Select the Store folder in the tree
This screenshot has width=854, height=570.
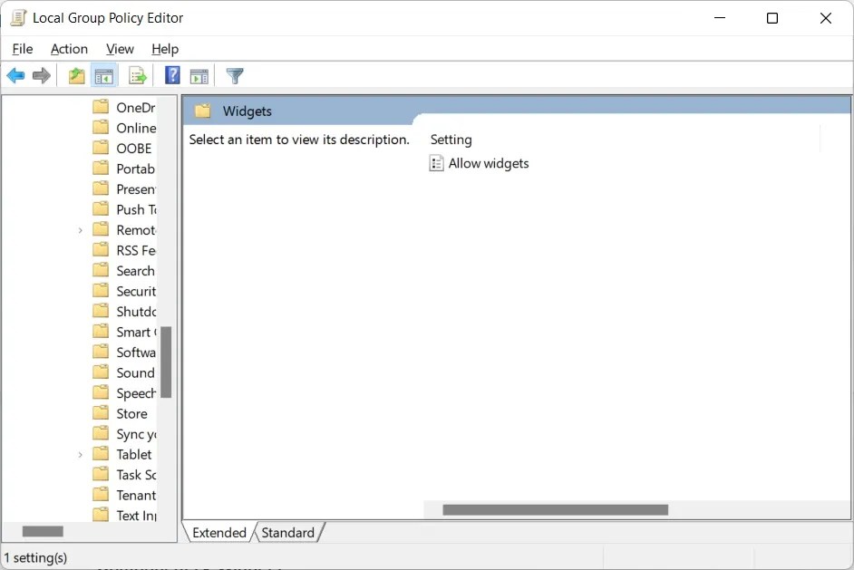tap(130, 413)
